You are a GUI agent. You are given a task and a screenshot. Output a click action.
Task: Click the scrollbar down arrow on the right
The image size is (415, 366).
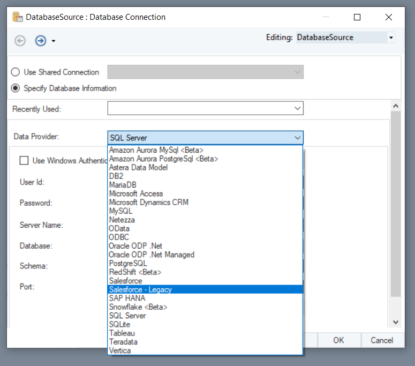pos(396,322)
